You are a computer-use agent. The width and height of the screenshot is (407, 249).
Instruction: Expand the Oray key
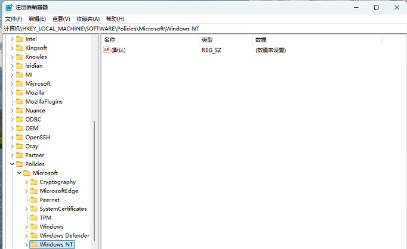tap(12, 147)
